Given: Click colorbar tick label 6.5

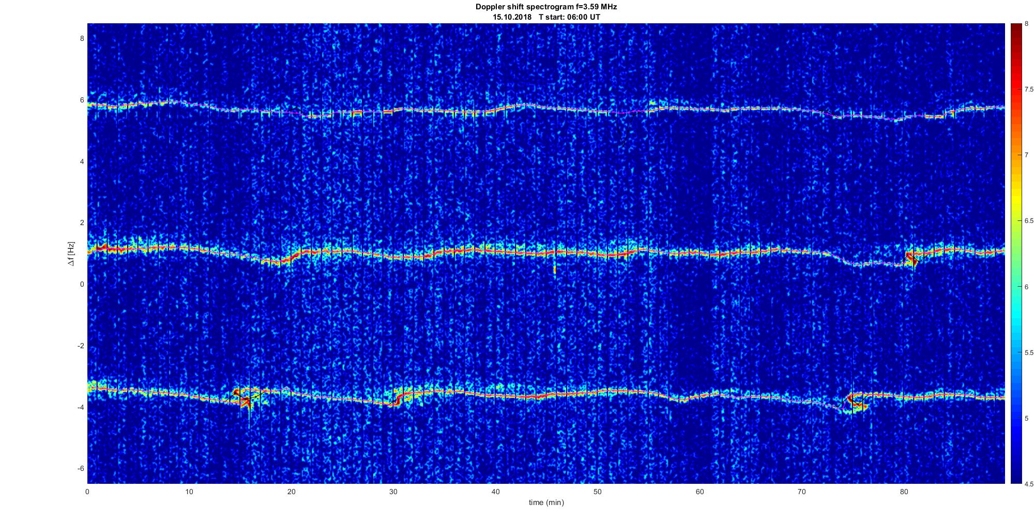Looking at the screenshot, I should 1029,221.
